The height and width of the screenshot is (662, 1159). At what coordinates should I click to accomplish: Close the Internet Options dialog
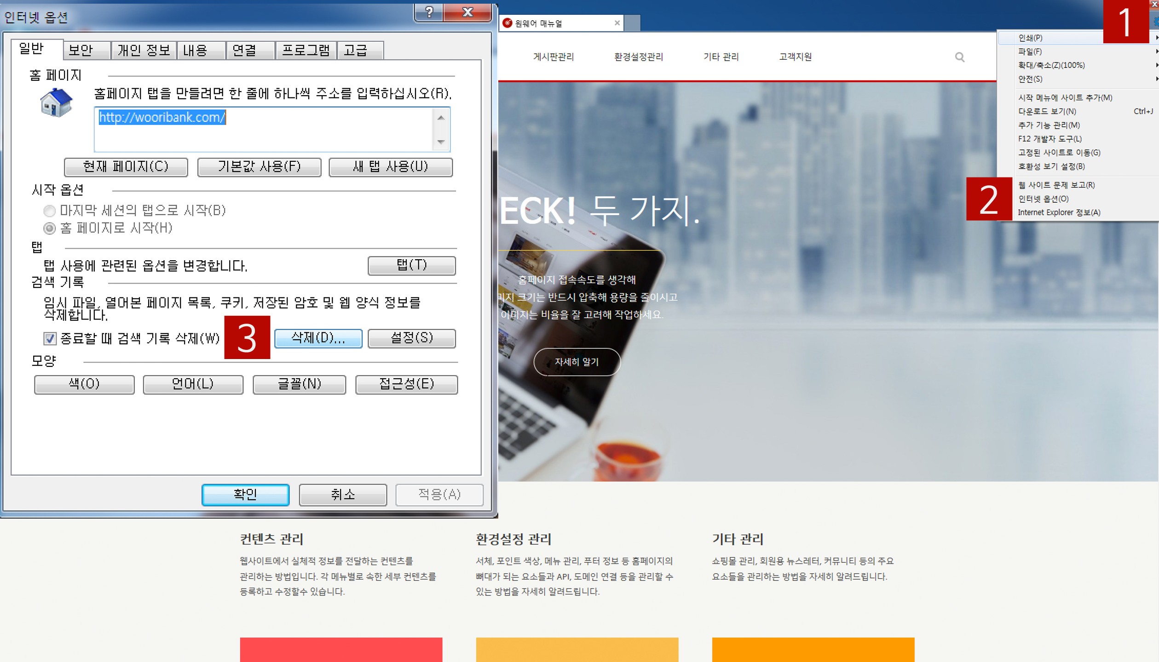coord(467,12)
